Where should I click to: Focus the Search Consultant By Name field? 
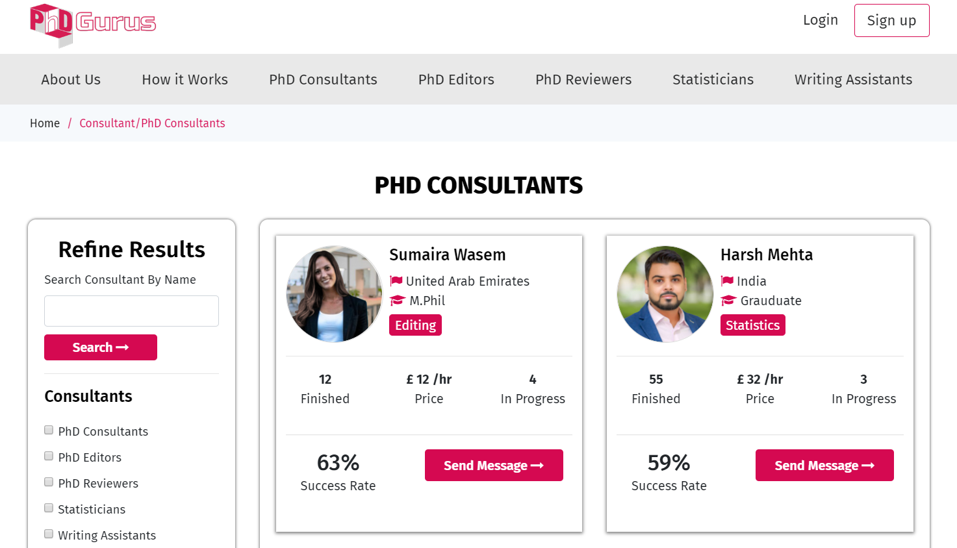click(x=131, y=311)
